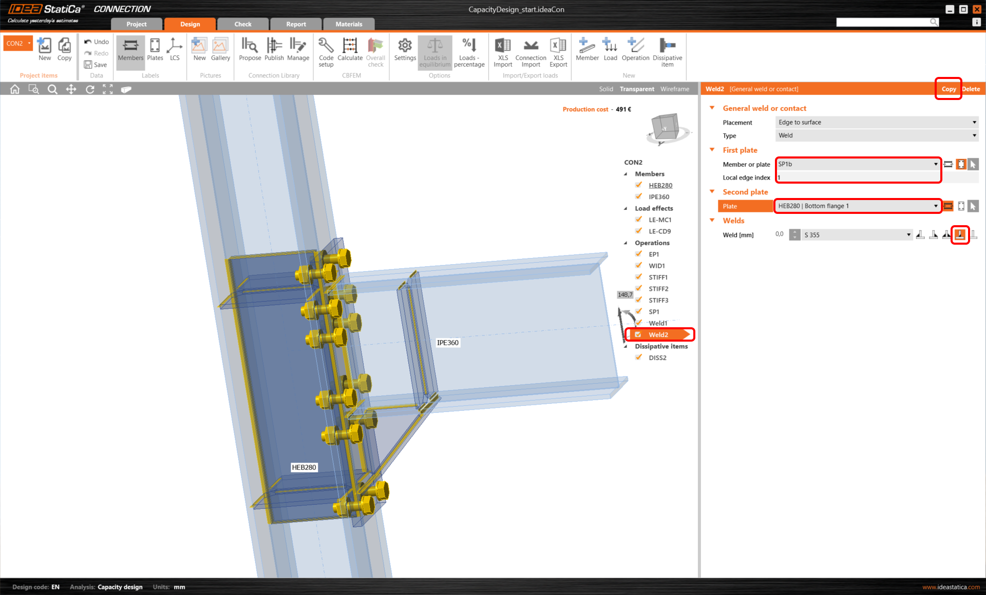Select the Pan tool in the viewport toolbar
This screenshot has width=986, height=595.
(x=71, y=89)
